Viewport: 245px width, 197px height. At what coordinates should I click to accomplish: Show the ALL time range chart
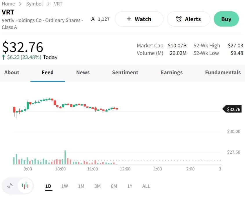coord(146,186)
